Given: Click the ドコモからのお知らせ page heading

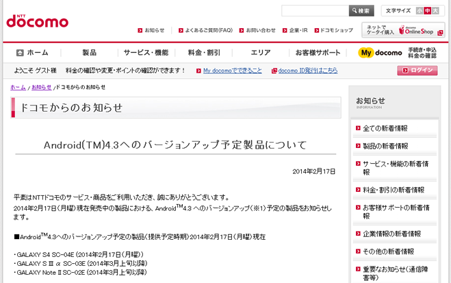Looking at the screenshot, I should coord(71,108).
